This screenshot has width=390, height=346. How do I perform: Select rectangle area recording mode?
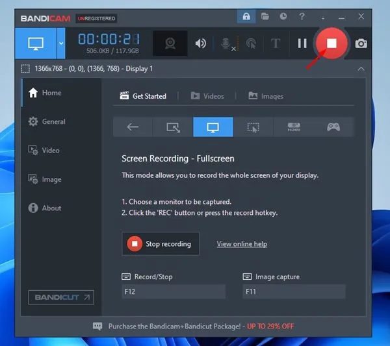point(173,127)
